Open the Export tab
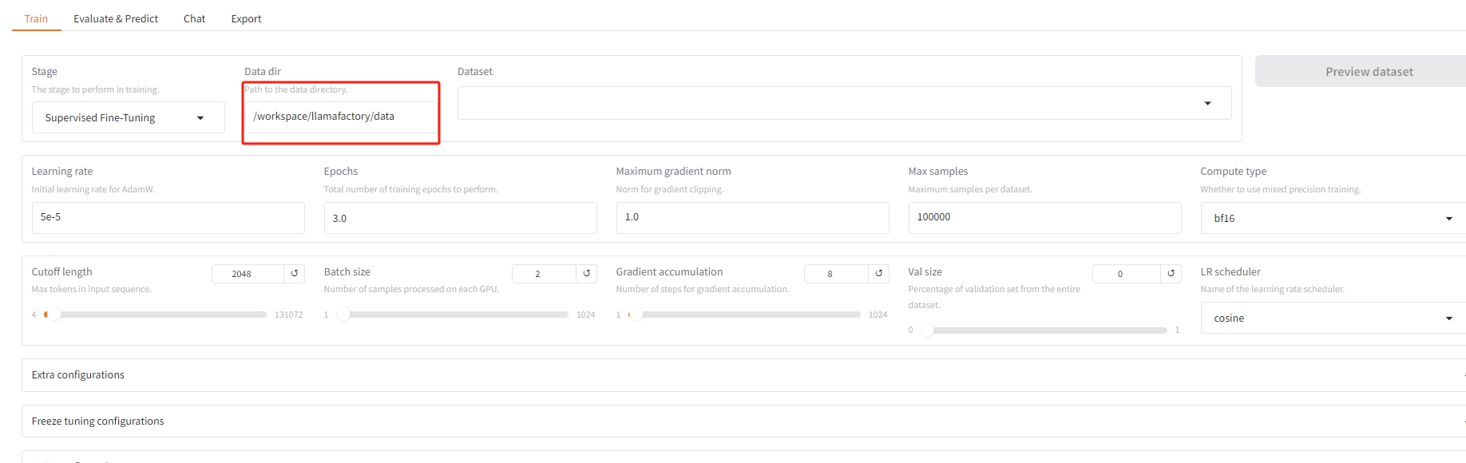Viewport: 1466px width, 463px height. click(246, 18)
